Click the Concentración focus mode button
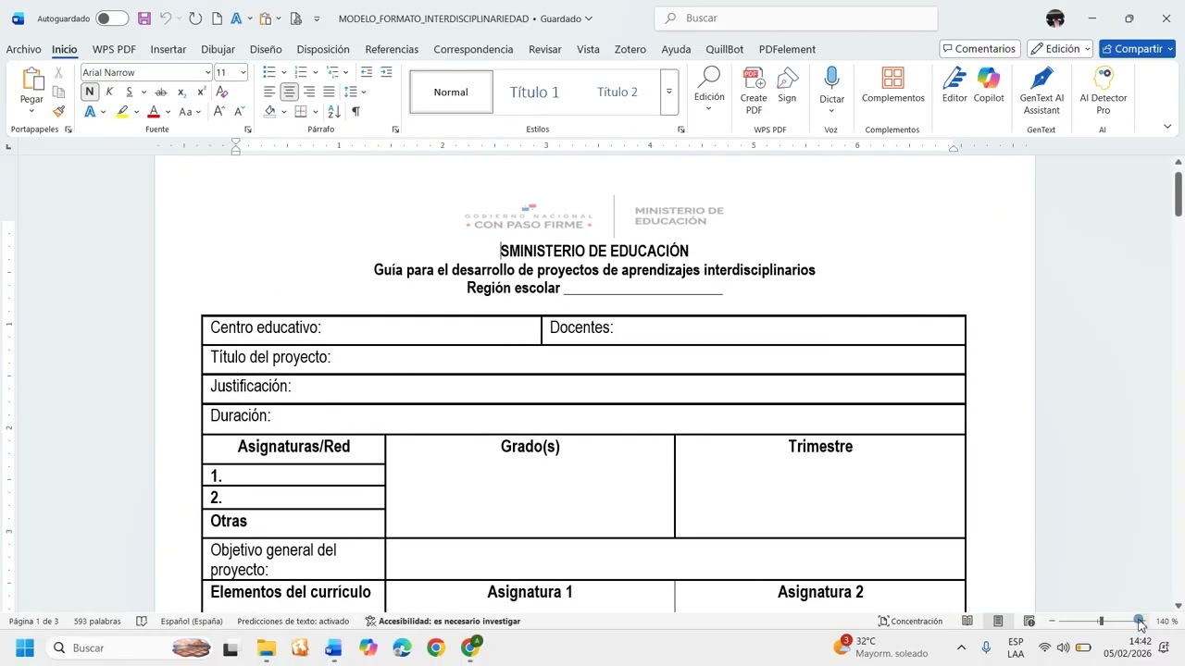The height and width of the screenshot is (666, 1185). coord(910,621)
